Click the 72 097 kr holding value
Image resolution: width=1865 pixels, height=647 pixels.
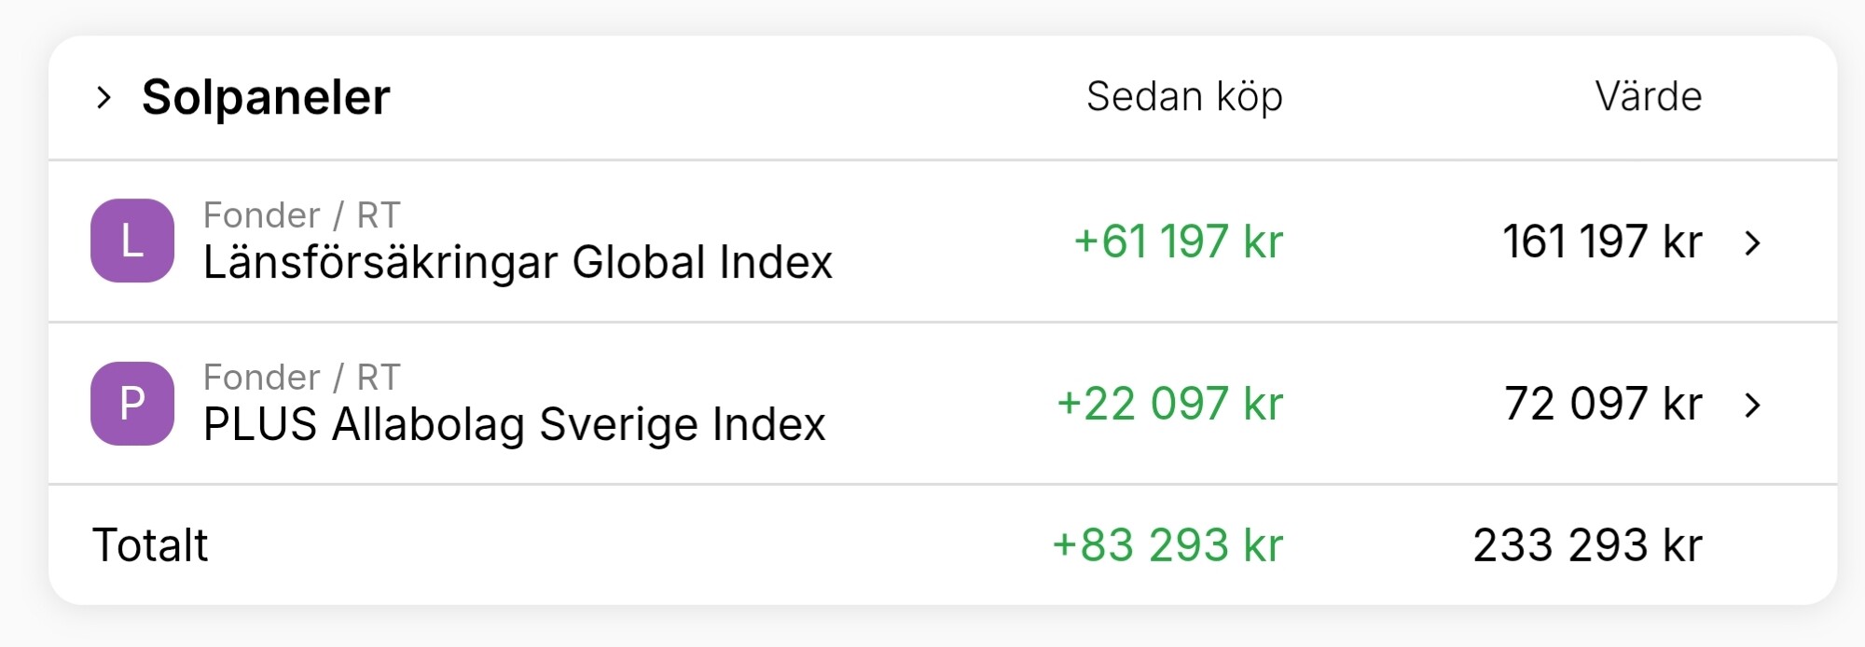1603,404
